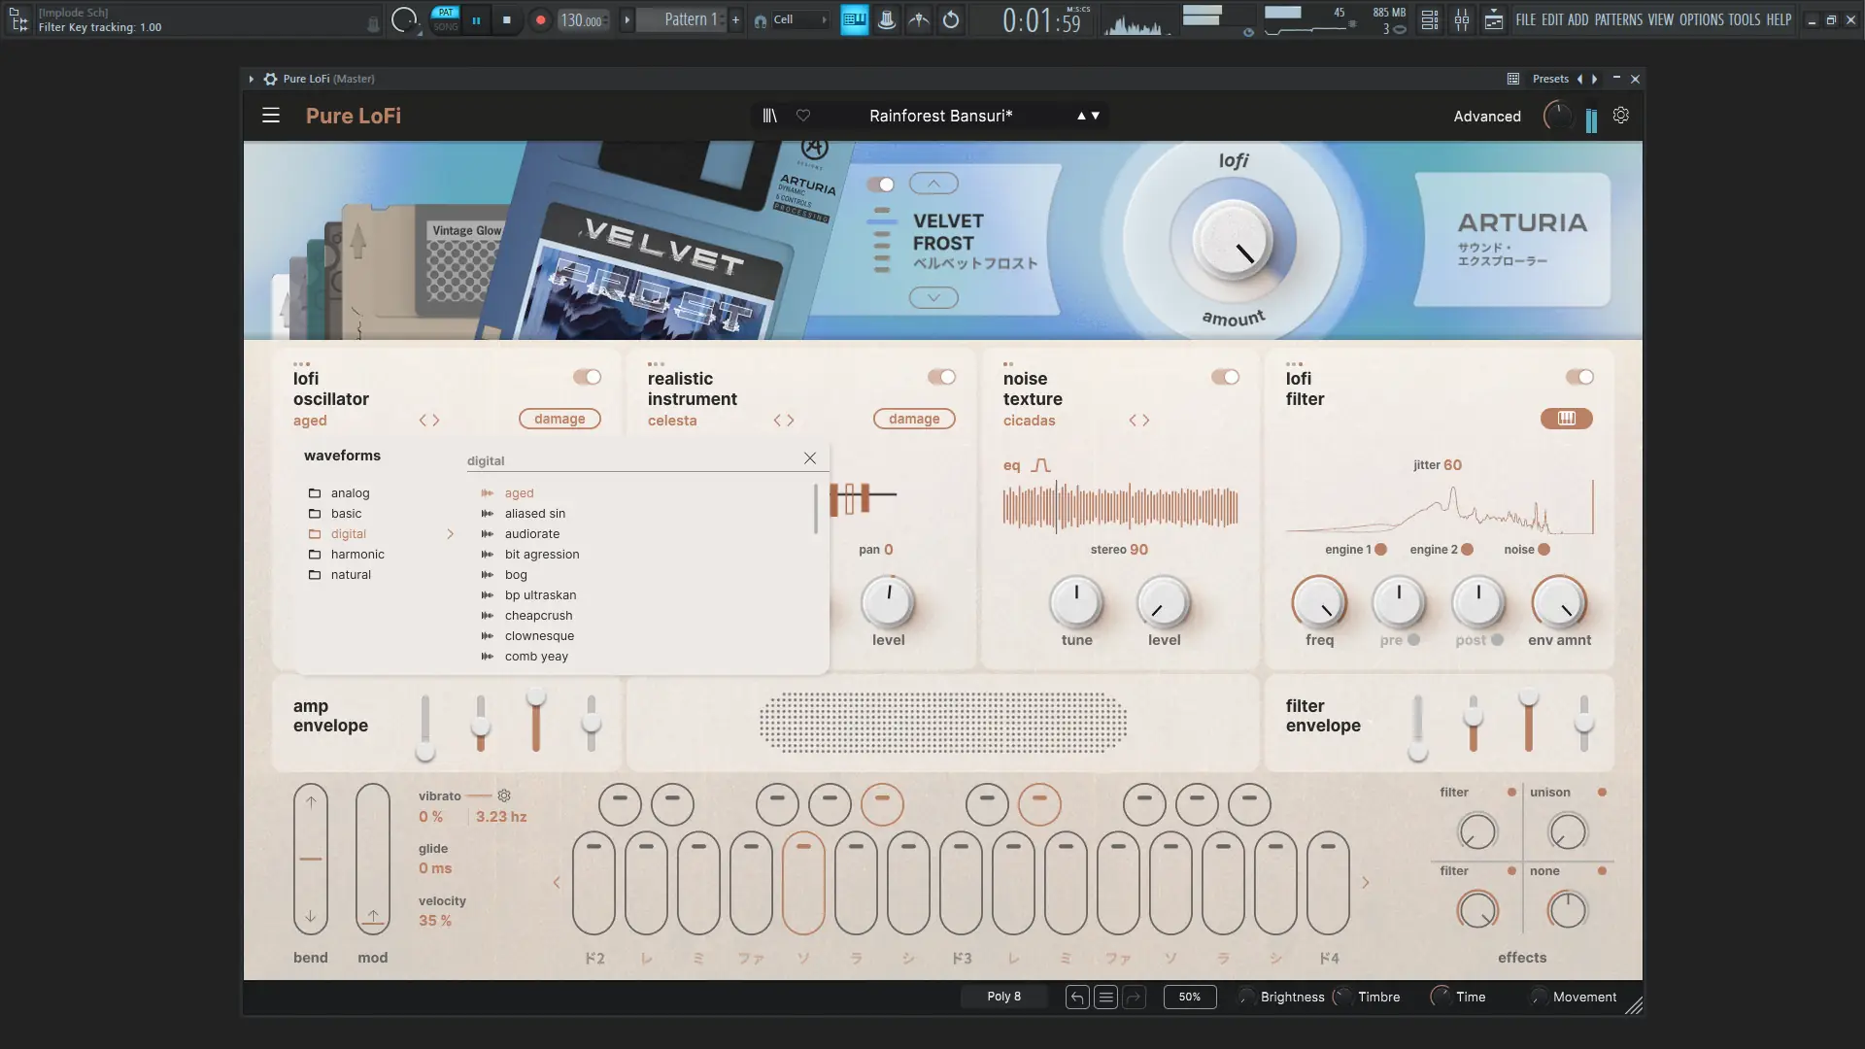Image resolution: width=1865 pixels, height=1049 pixels.
Task: Click the undo arrow in bottom bar
Action: (x=1077, y=998)
